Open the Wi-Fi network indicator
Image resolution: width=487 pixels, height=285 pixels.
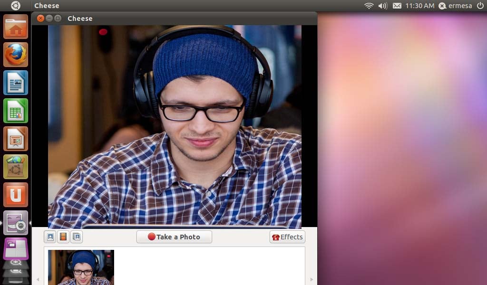369,6
